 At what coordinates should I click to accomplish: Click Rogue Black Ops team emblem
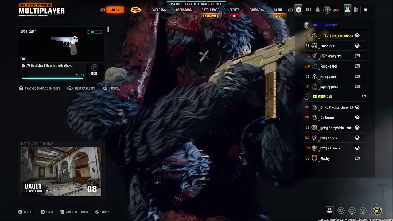click(306, 25)
